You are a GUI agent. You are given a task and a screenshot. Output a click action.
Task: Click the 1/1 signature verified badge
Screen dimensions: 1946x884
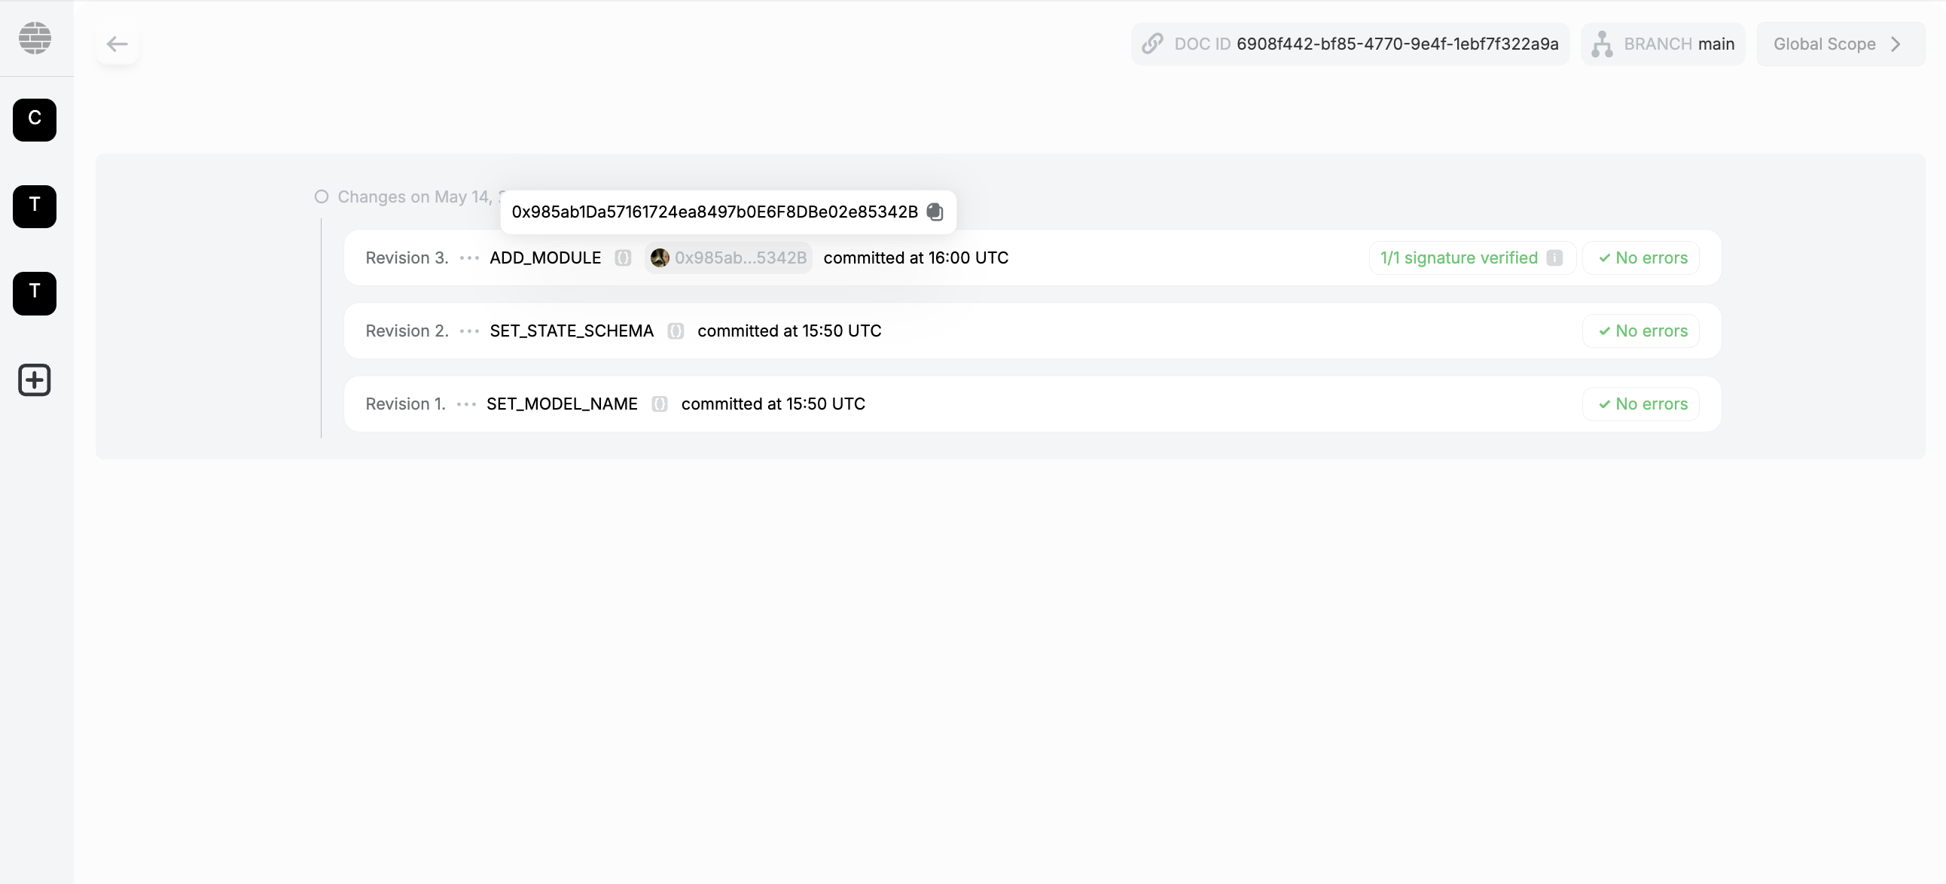1457,258
